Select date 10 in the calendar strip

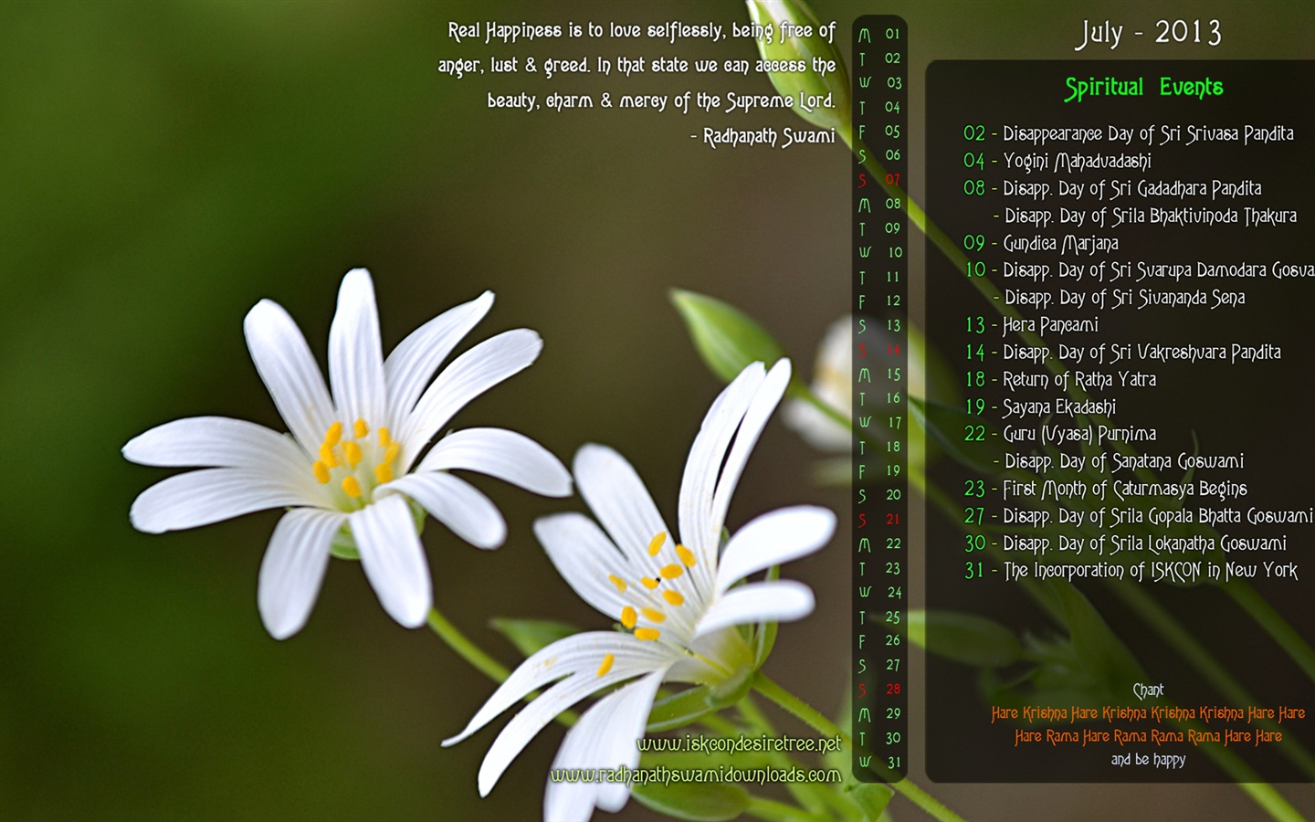(894, 252)
